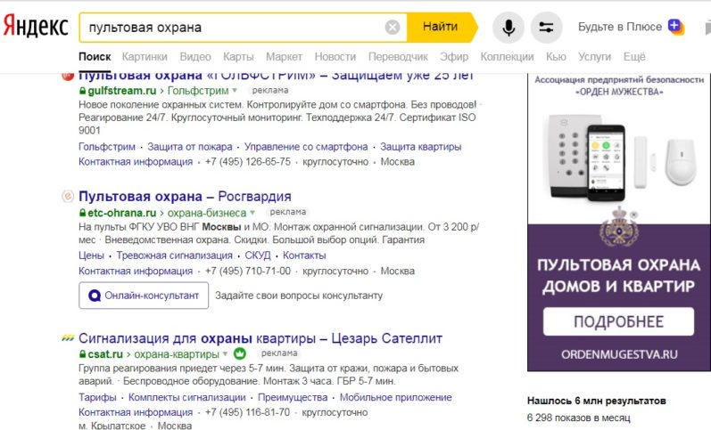Open the Цены sitelink
The image size is (711, 430).
coord(91,256)
